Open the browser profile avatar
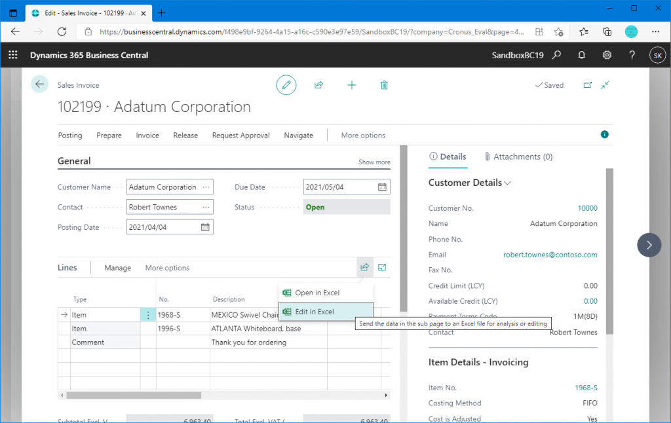 [631, 31]
